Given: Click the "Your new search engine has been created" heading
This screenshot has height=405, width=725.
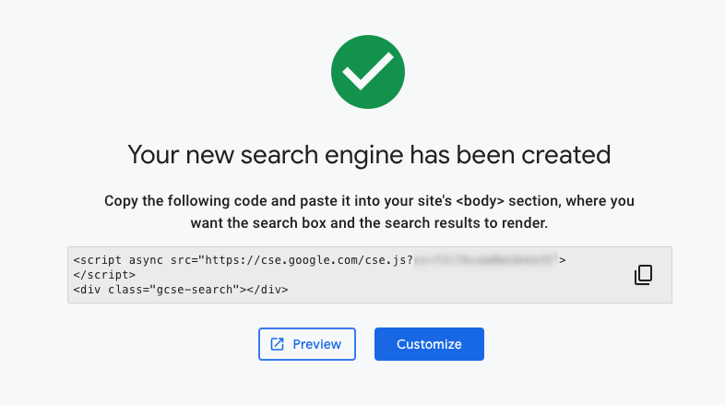Looking at the screenshot, I should click(369, 155).
